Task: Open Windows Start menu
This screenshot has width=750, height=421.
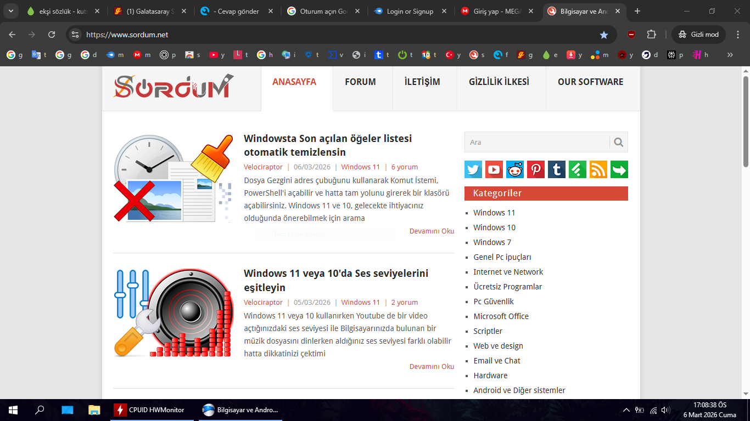Action: (13, 410)
